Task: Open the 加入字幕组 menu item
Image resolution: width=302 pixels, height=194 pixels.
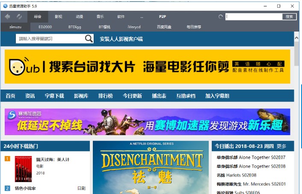Action: click(217, 96)
